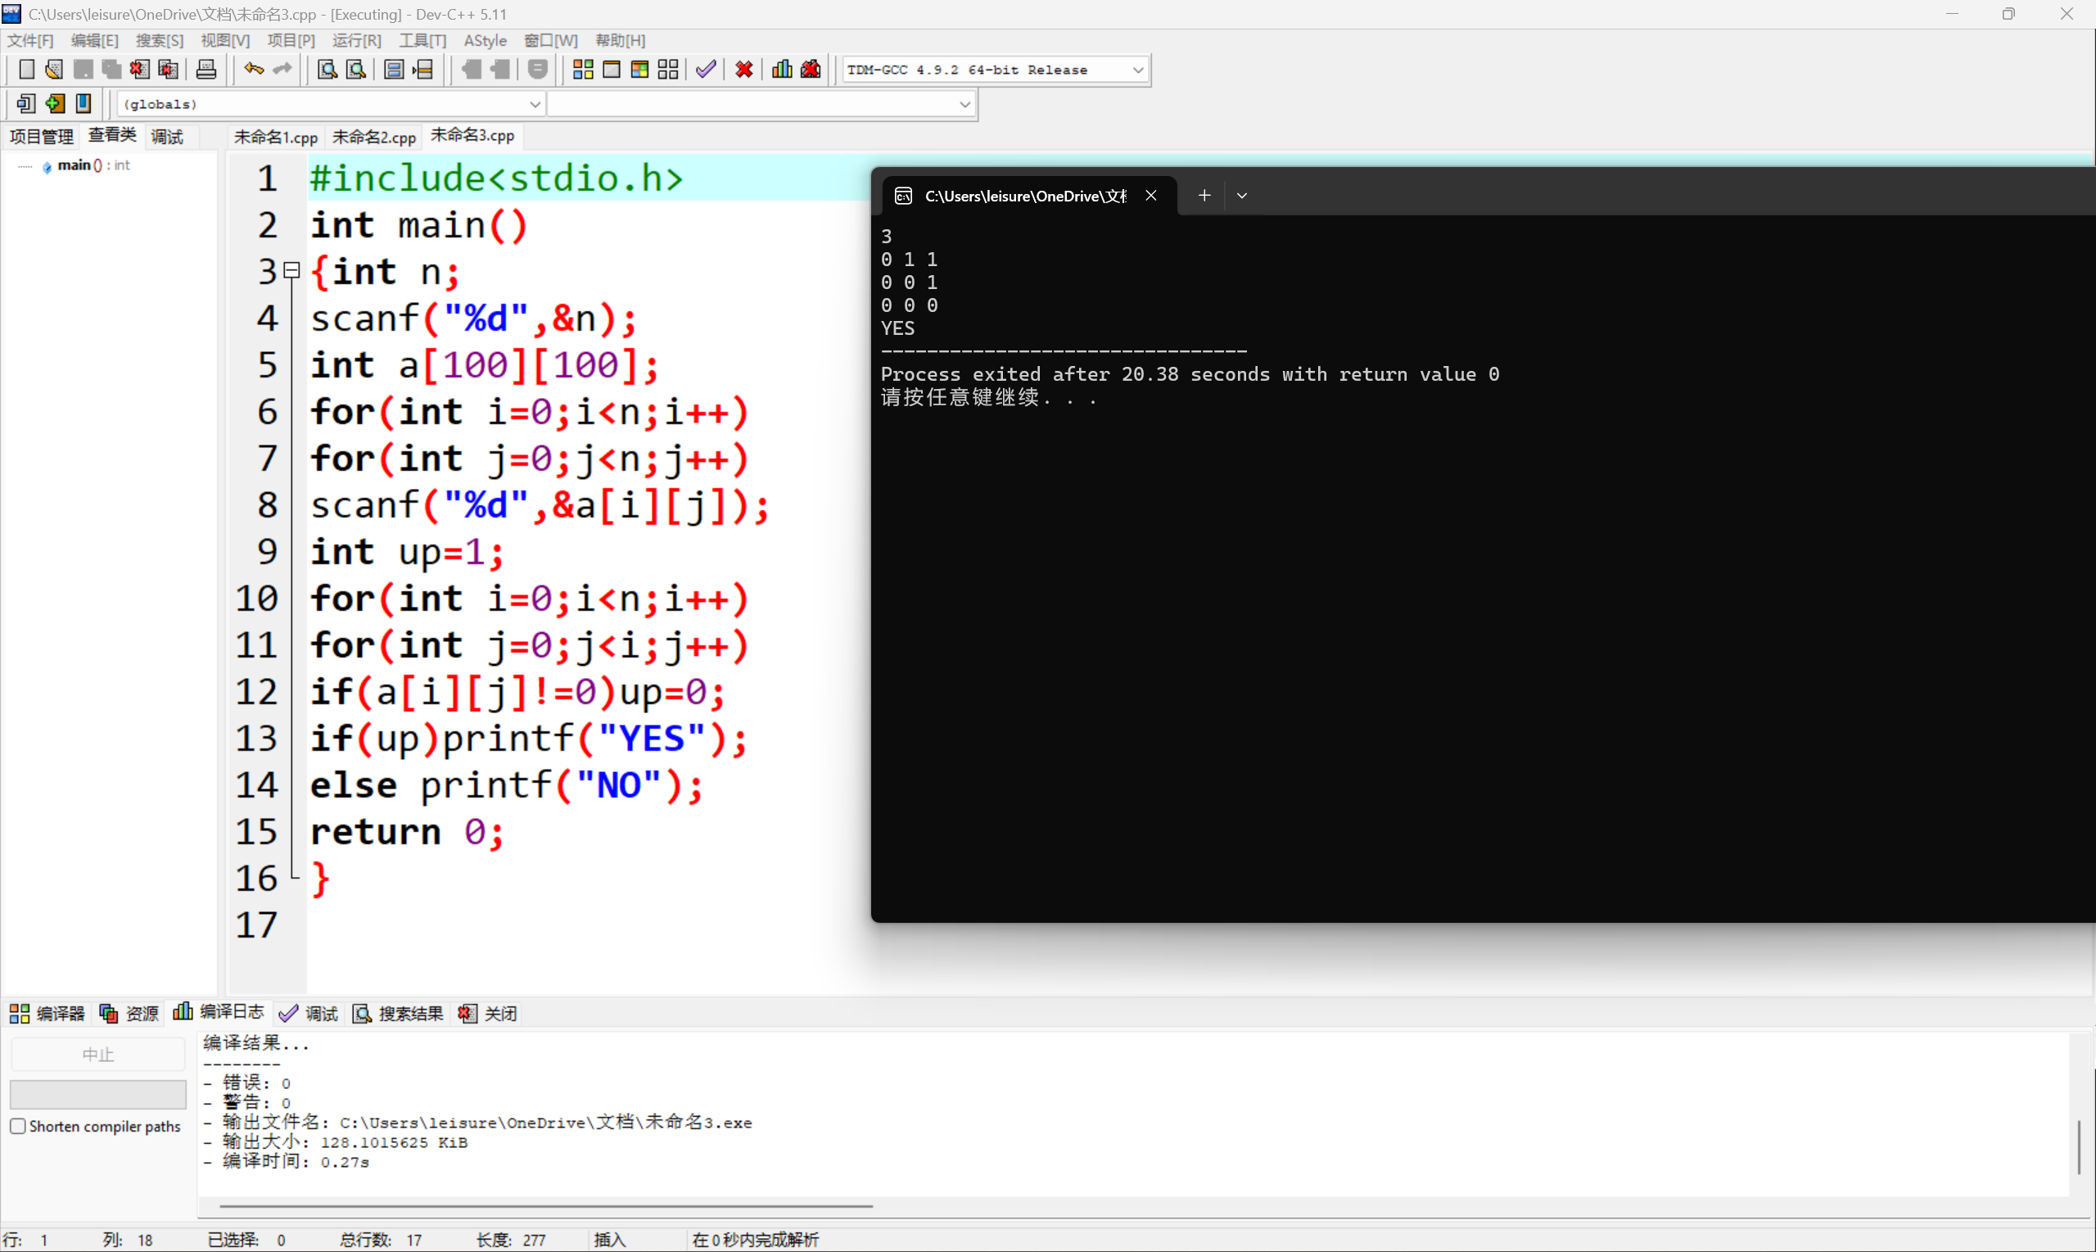
Task: Enable the Shorten compiler paths checkbox
Action: (18, 1125)
